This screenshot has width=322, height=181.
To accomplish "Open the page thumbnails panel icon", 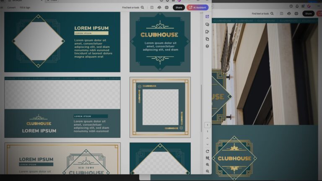I will pyautogui.click(x=207, y=39).
